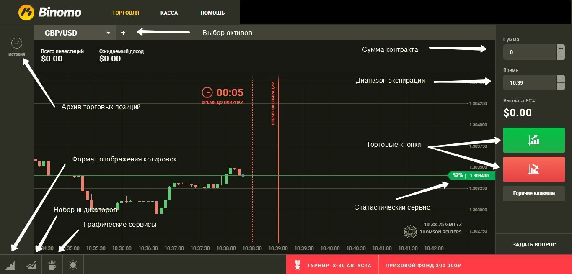572x274 pixels.
Task: Click the red Put trade button
Action: [534, 169]
